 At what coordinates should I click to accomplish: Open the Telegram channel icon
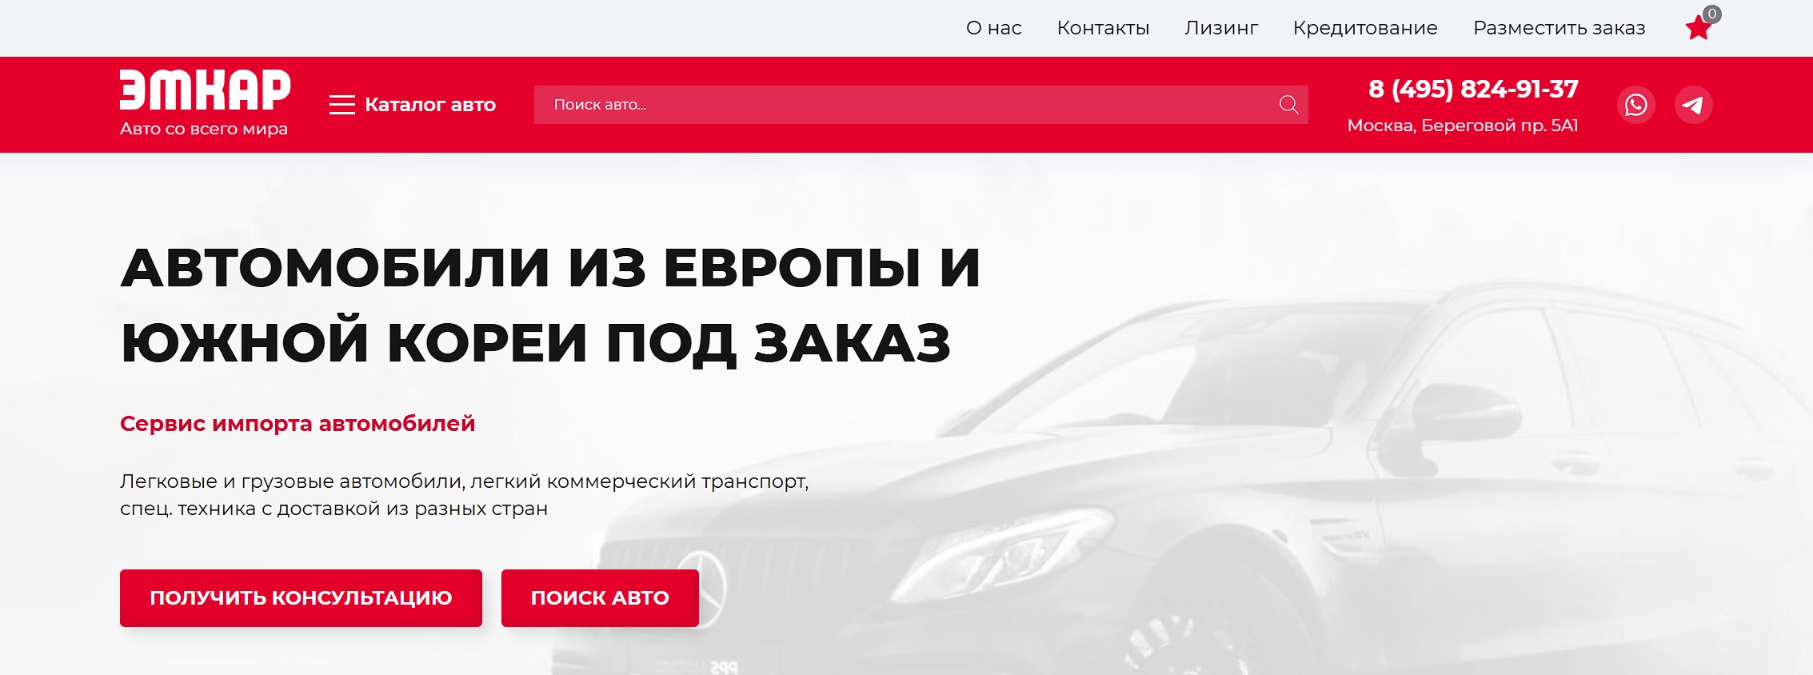point(1693,105)
